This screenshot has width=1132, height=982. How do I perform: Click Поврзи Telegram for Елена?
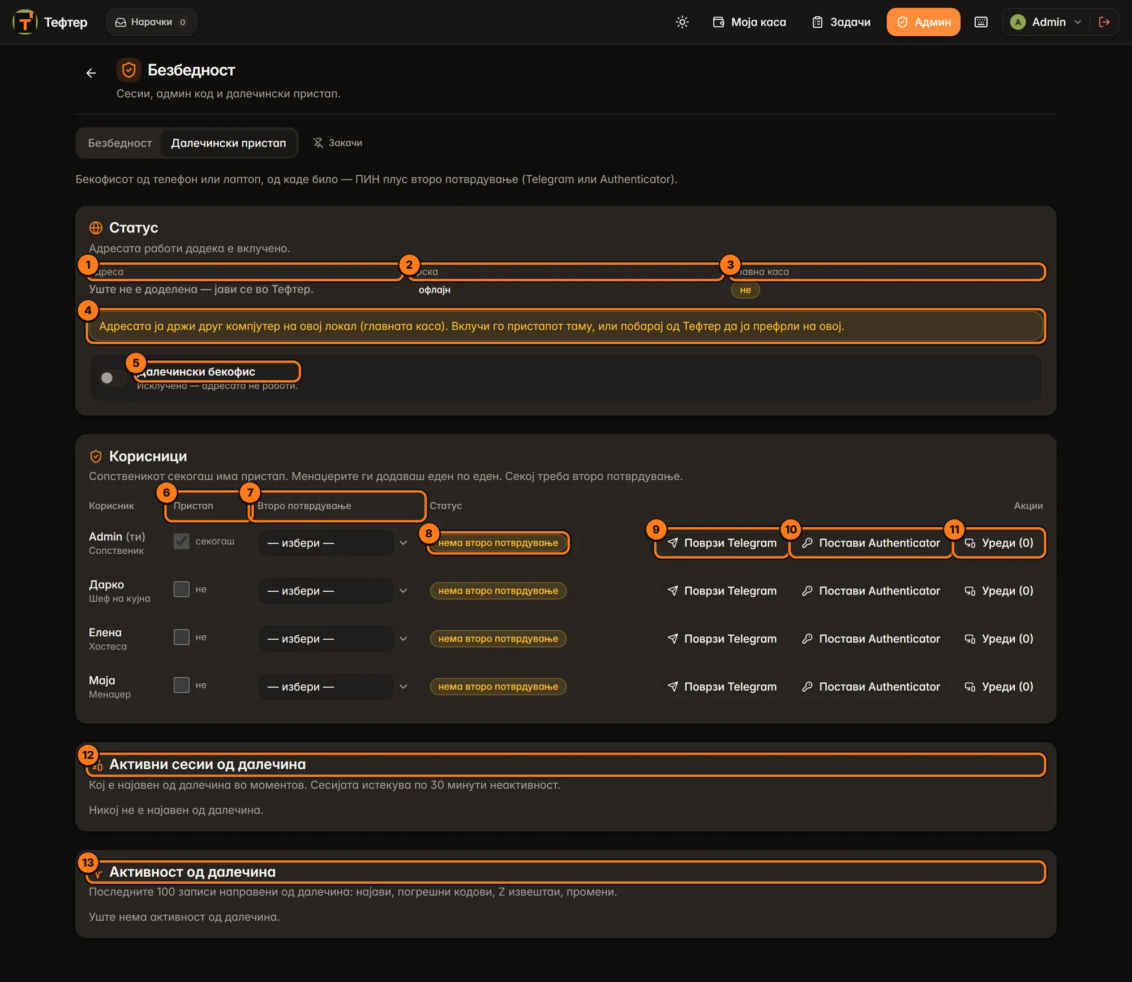pos(722,639)
